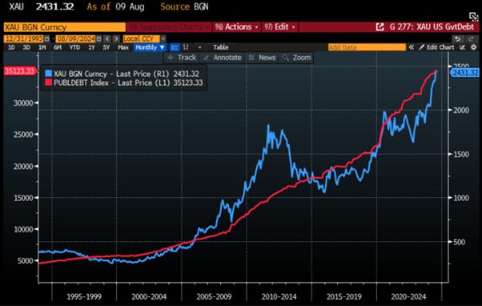Select the candlestick bar chart icon

pos(186,47)
